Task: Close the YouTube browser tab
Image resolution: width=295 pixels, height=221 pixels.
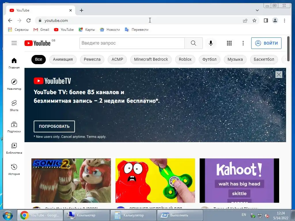Action: (x=71, y=10)
